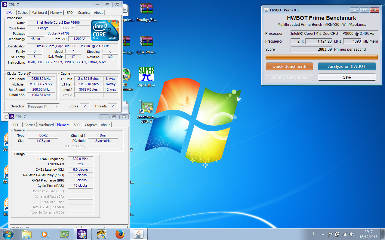
Task: Click the 2:3 FSB:DRAM value
Action: coord(81,164)
